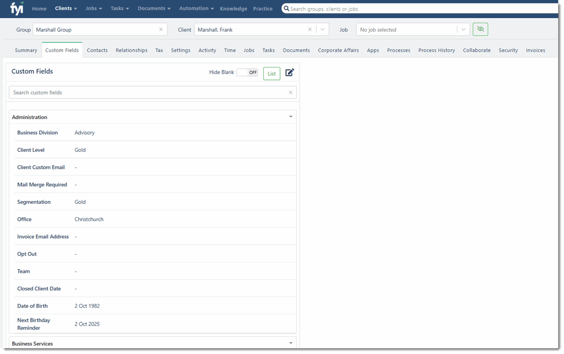The image size is (564, 354).
Task: Click the edit custom fields pencil icon
Action: pyautogui.click(x=290, y=73)
